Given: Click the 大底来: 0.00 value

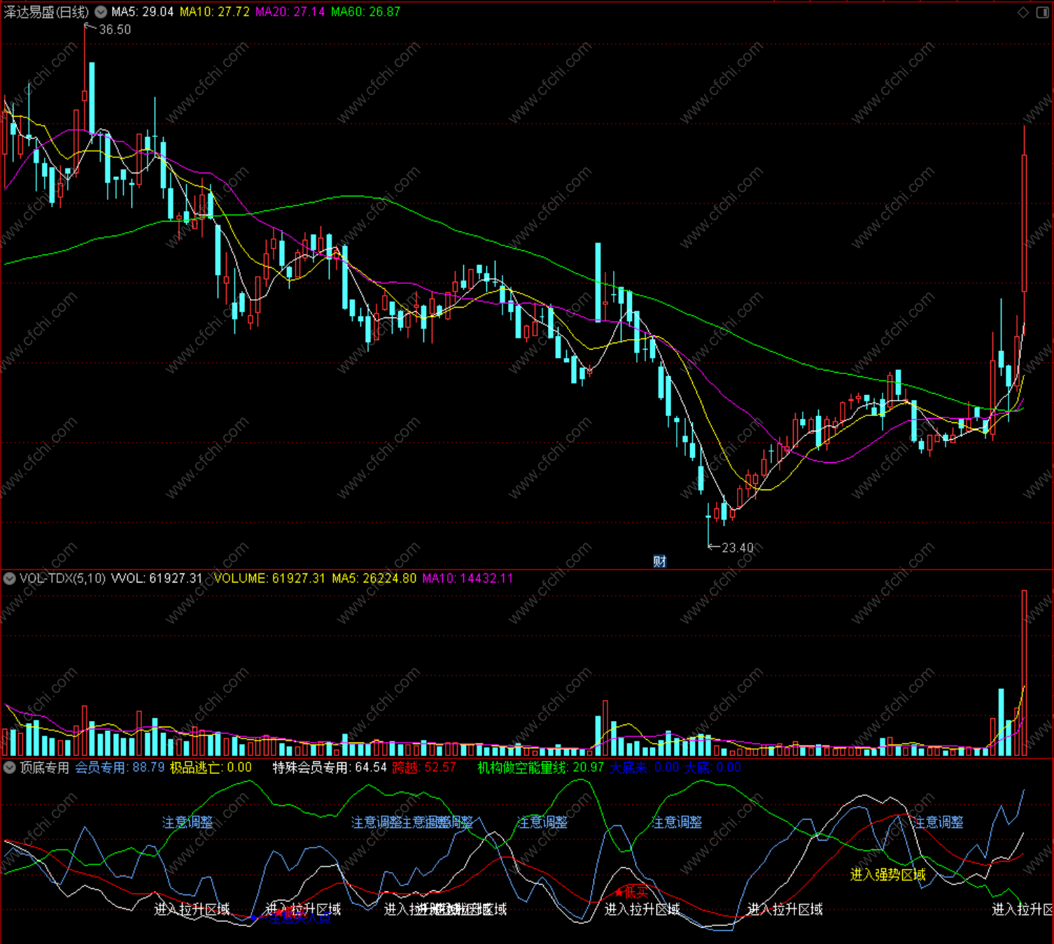Looking at the screenshot, I should click(x=644, y=767).
